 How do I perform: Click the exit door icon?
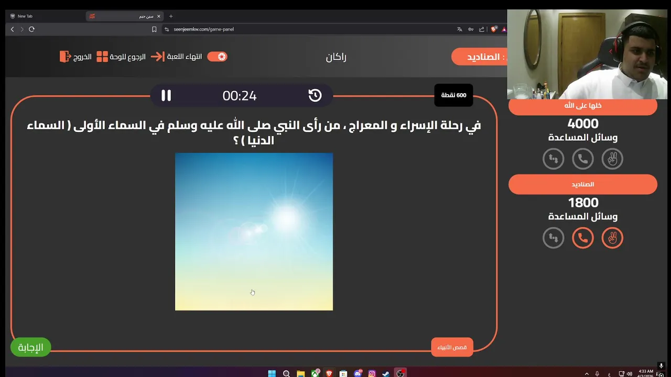65,57
